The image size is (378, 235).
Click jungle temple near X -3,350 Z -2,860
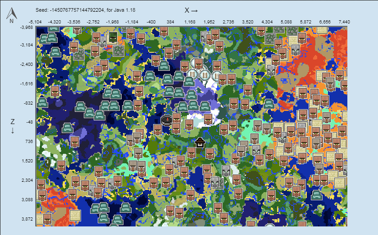pos(79,54)
